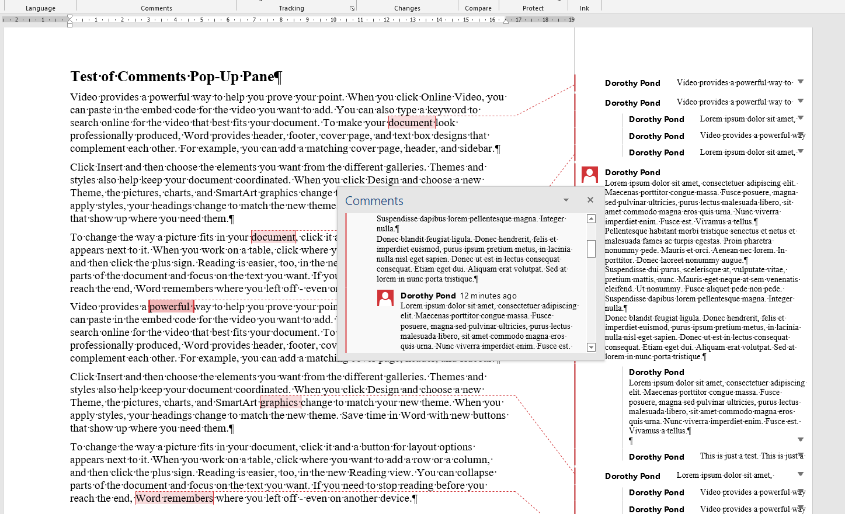
Task: Click the Comments pop-up scrollbar thumb
Action: click(591, 248)
